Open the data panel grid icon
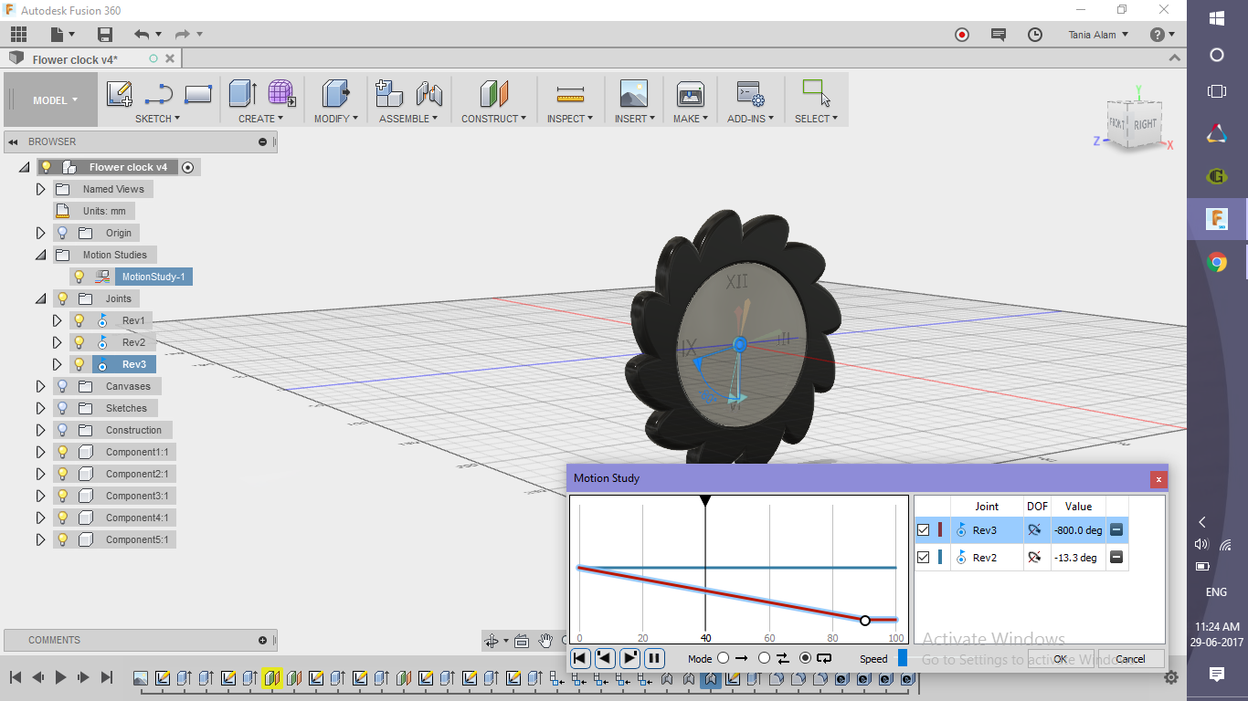 (x=18, y=35)
